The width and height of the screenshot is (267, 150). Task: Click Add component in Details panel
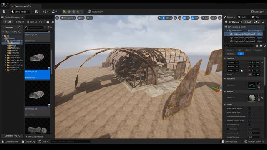[247, 22]
